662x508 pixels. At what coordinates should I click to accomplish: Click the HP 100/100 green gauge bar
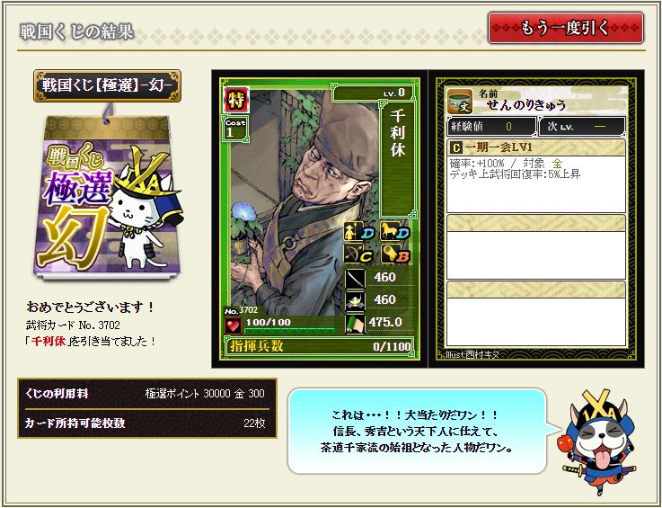(289, 330)
